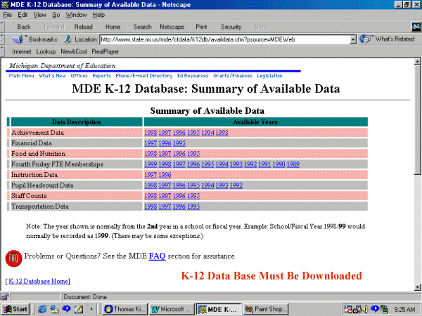
Task: Open the K-12 Database Home link
Action: 39,281
